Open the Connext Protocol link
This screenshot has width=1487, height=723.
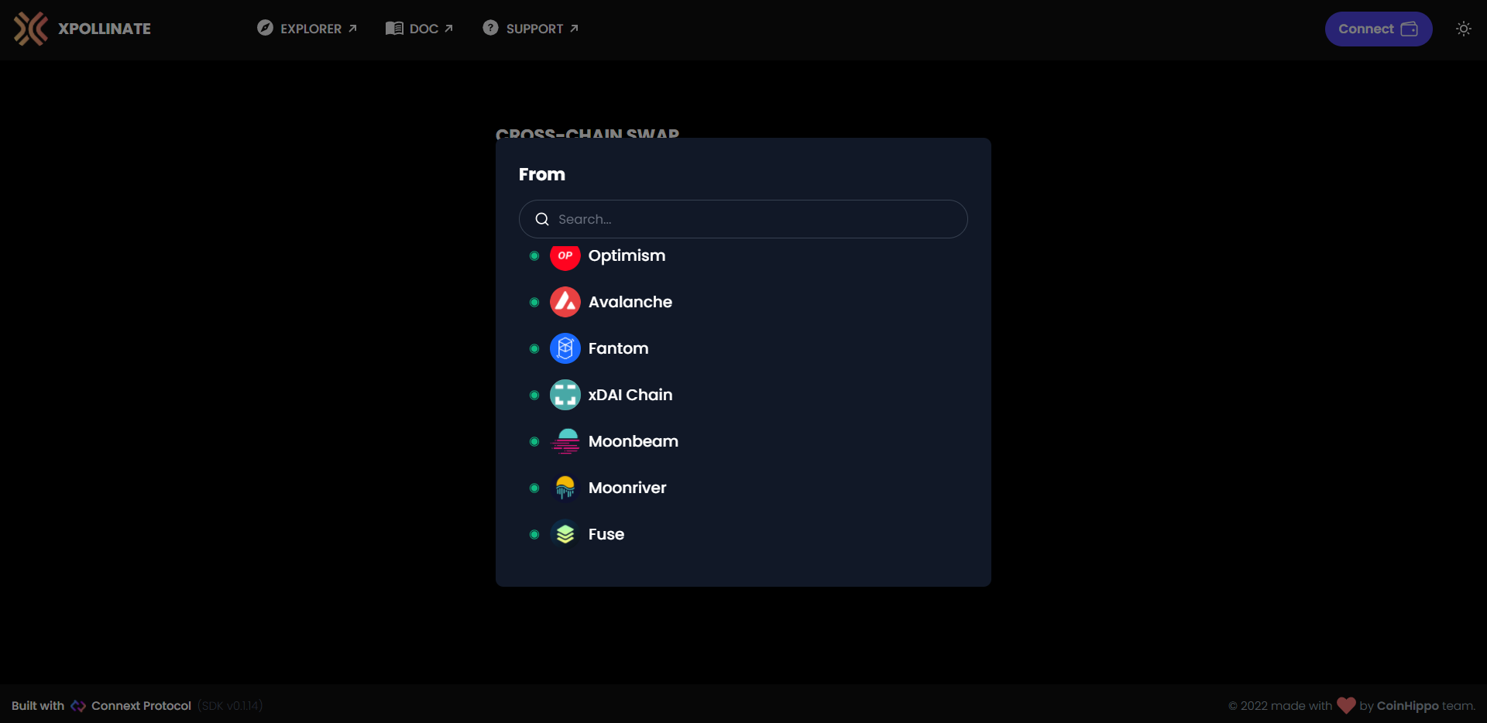pos(140,705)
